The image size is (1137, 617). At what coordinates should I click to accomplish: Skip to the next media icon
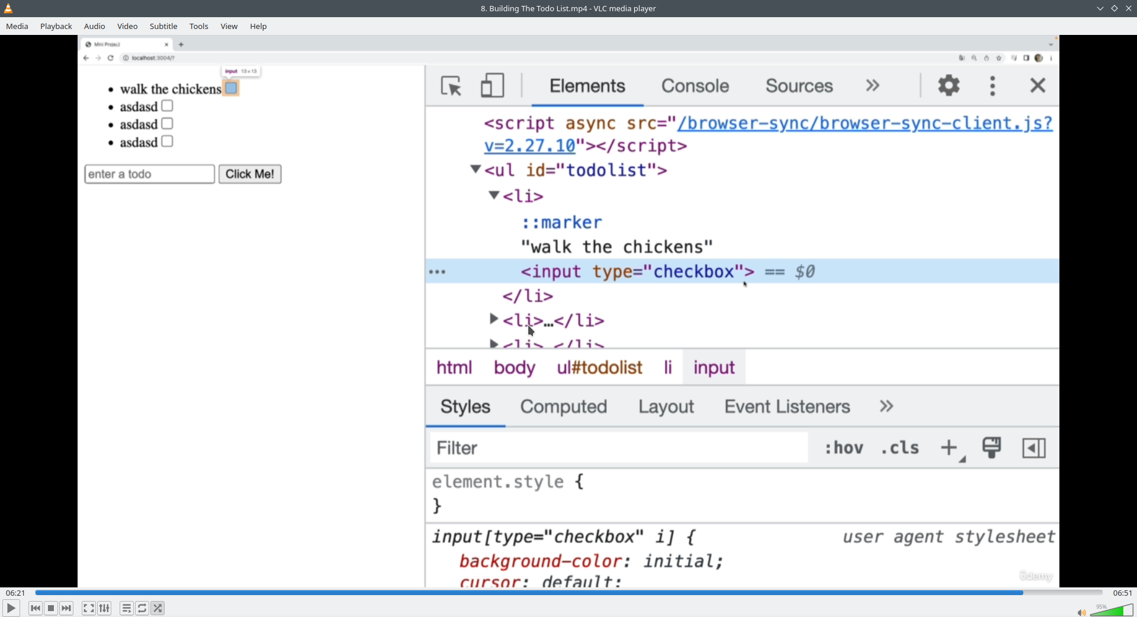pos(67,608)
